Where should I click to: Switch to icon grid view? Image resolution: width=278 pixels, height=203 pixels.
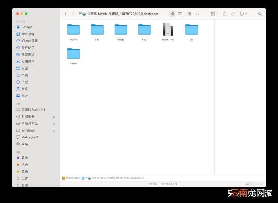pyautogui.click(x=172, y=14)
